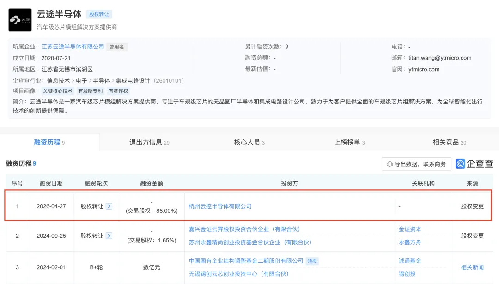The width and height of the screenshot is (499, 284).
Task: Click the 成立日期 2020-07-21 value
Action: 56,58
